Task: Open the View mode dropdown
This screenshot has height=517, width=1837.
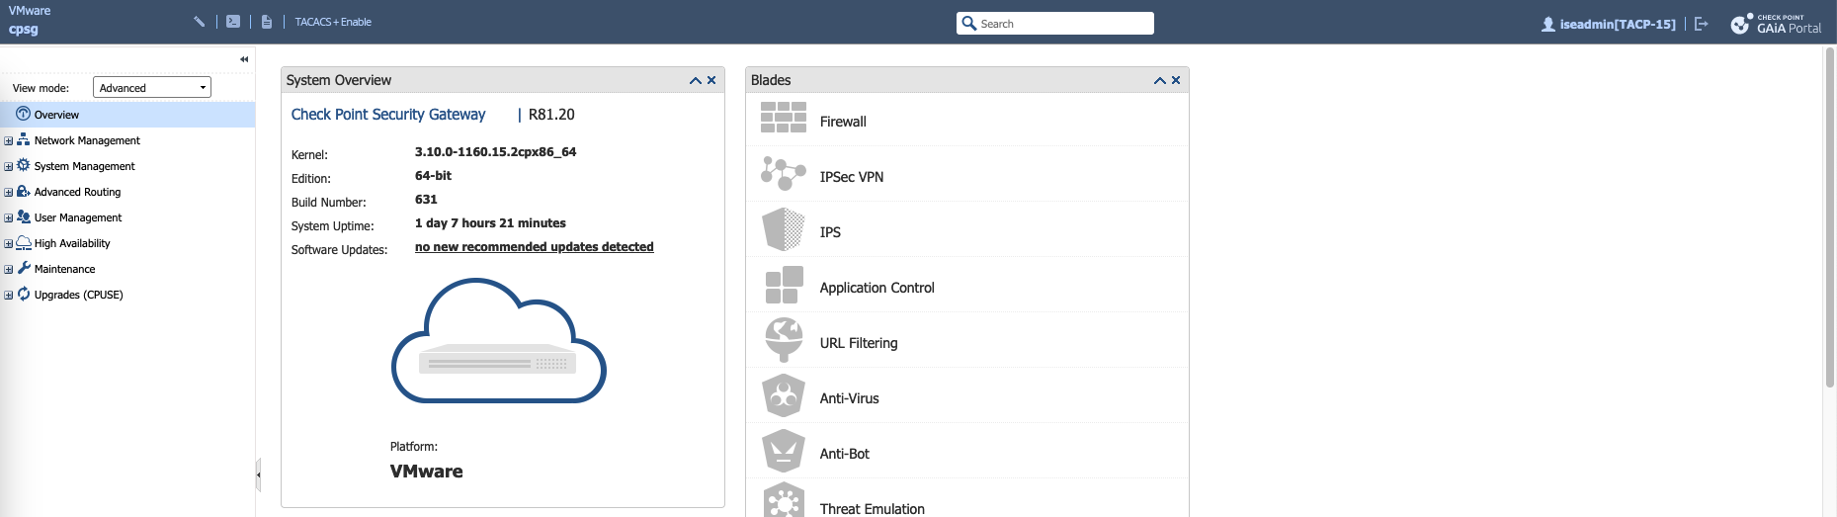Action: point(152,88)
